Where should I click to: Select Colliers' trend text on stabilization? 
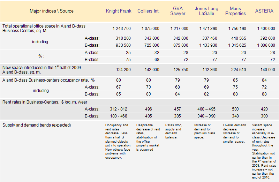point(148,137)
